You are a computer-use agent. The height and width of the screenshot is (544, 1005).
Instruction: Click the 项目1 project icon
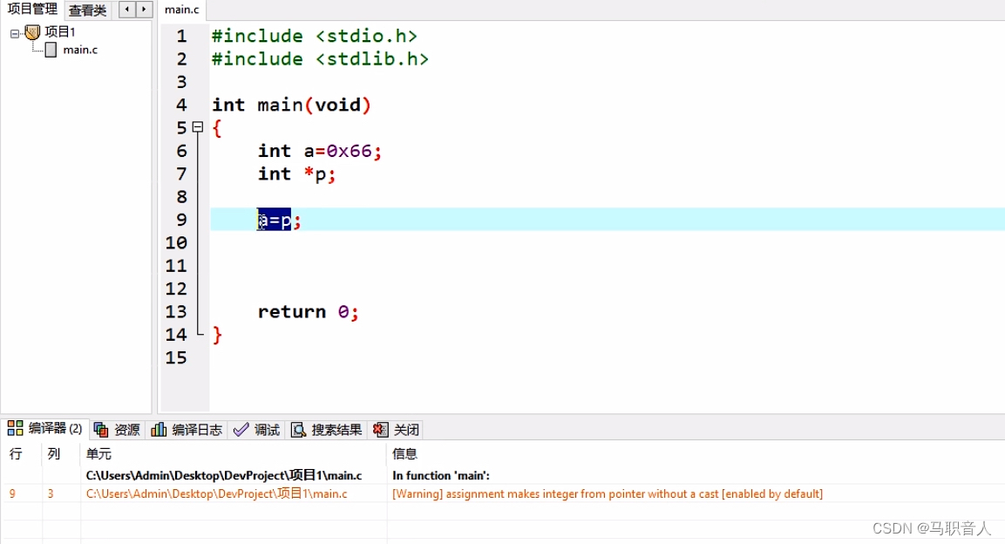[x=33, y=32]
